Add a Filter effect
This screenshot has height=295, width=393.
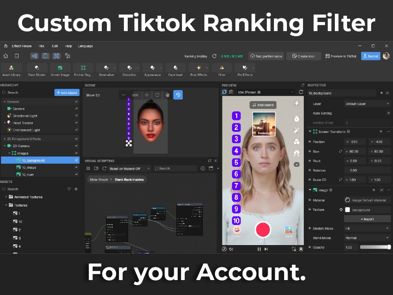(222, 70)
